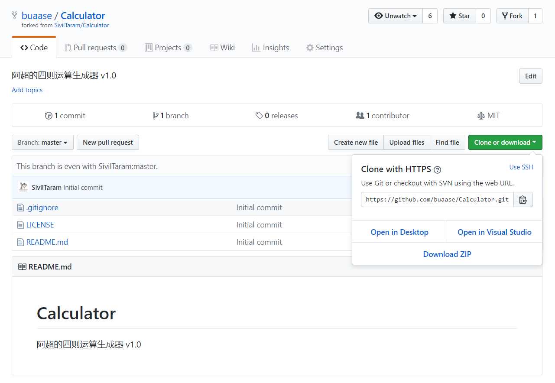Click the LICENSE file icon
The width and height of the screenshot is (555, 383).
coord(20,225)
